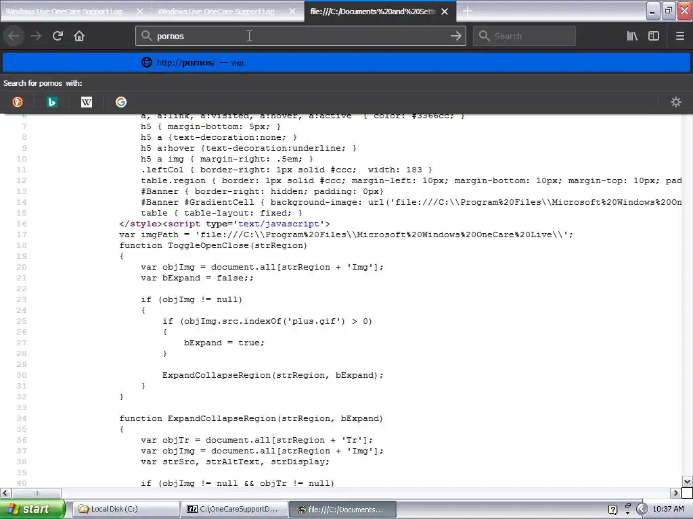Open the Firefox home page
The width and height of the screenshot is (693, 519).
pos(79,36)
